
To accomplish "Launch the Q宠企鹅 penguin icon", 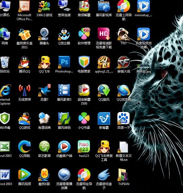I will click(64, 34).
